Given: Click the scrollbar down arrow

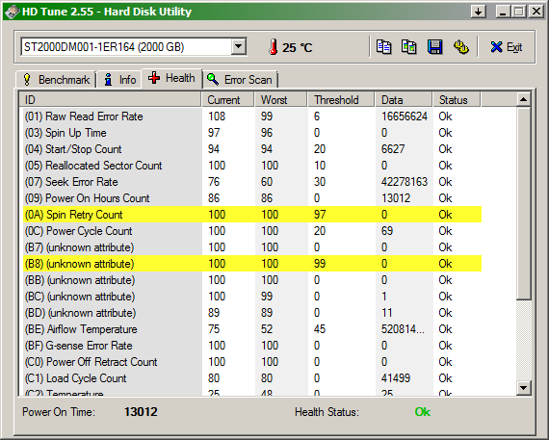Looking at the screenshot, I should tap(523, 388).
